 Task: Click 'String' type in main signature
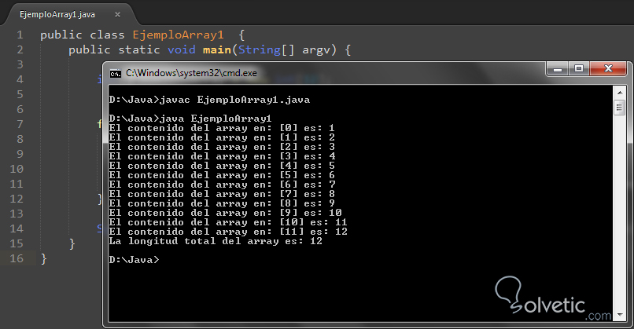pyautogui.click(x=259, y=50)
